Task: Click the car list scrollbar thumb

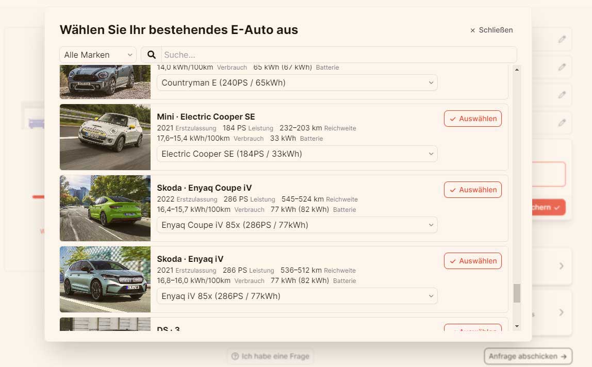Action: 517,293
